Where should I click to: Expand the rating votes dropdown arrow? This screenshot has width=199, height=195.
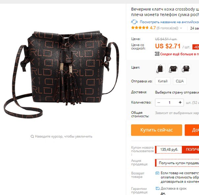pyautogui.click(x=181, y=28)
